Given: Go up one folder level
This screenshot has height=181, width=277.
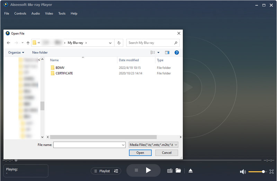Looking at the screenshot, I should [28, 43].
